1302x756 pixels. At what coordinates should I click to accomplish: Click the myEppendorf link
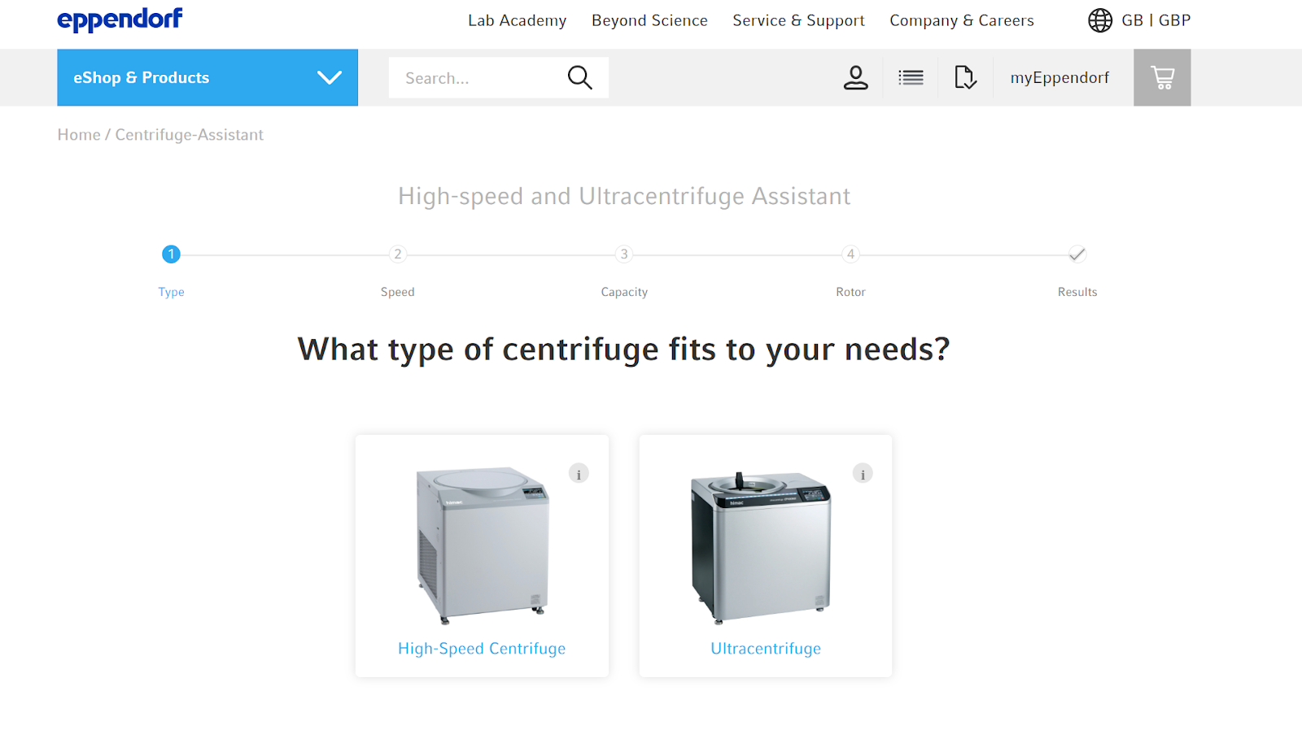pos(1060,77)
